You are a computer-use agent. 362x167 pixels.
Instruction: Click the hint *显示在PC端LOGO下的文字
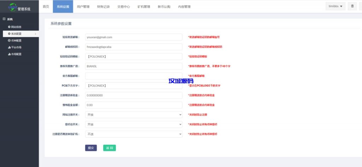204,85
